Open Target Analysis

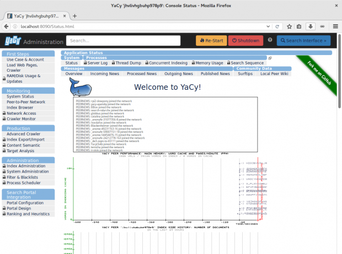click(20, 151)
